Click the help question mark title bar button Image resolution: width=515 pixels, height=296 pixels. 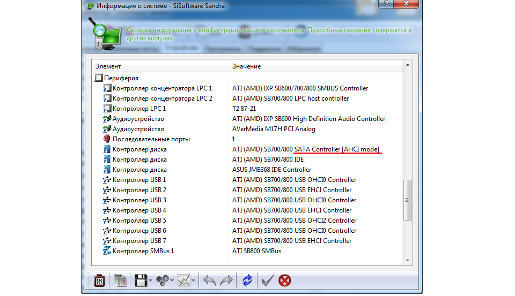click(386, 4)
